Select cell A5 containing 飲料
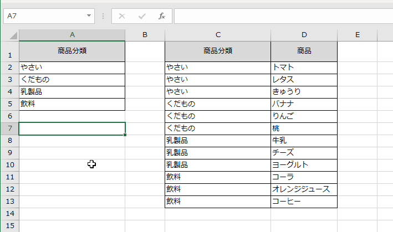This screenshot has height=232, width=393. (72, 104)
